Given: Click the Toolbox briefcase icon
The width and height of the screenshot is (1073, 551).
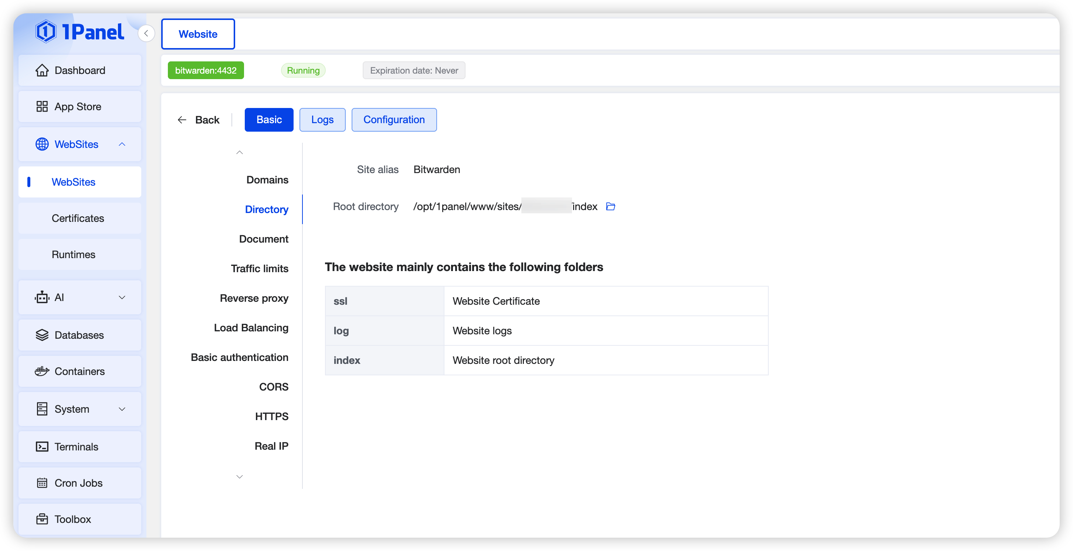Looking at the screenshot, I should (42, 519).
